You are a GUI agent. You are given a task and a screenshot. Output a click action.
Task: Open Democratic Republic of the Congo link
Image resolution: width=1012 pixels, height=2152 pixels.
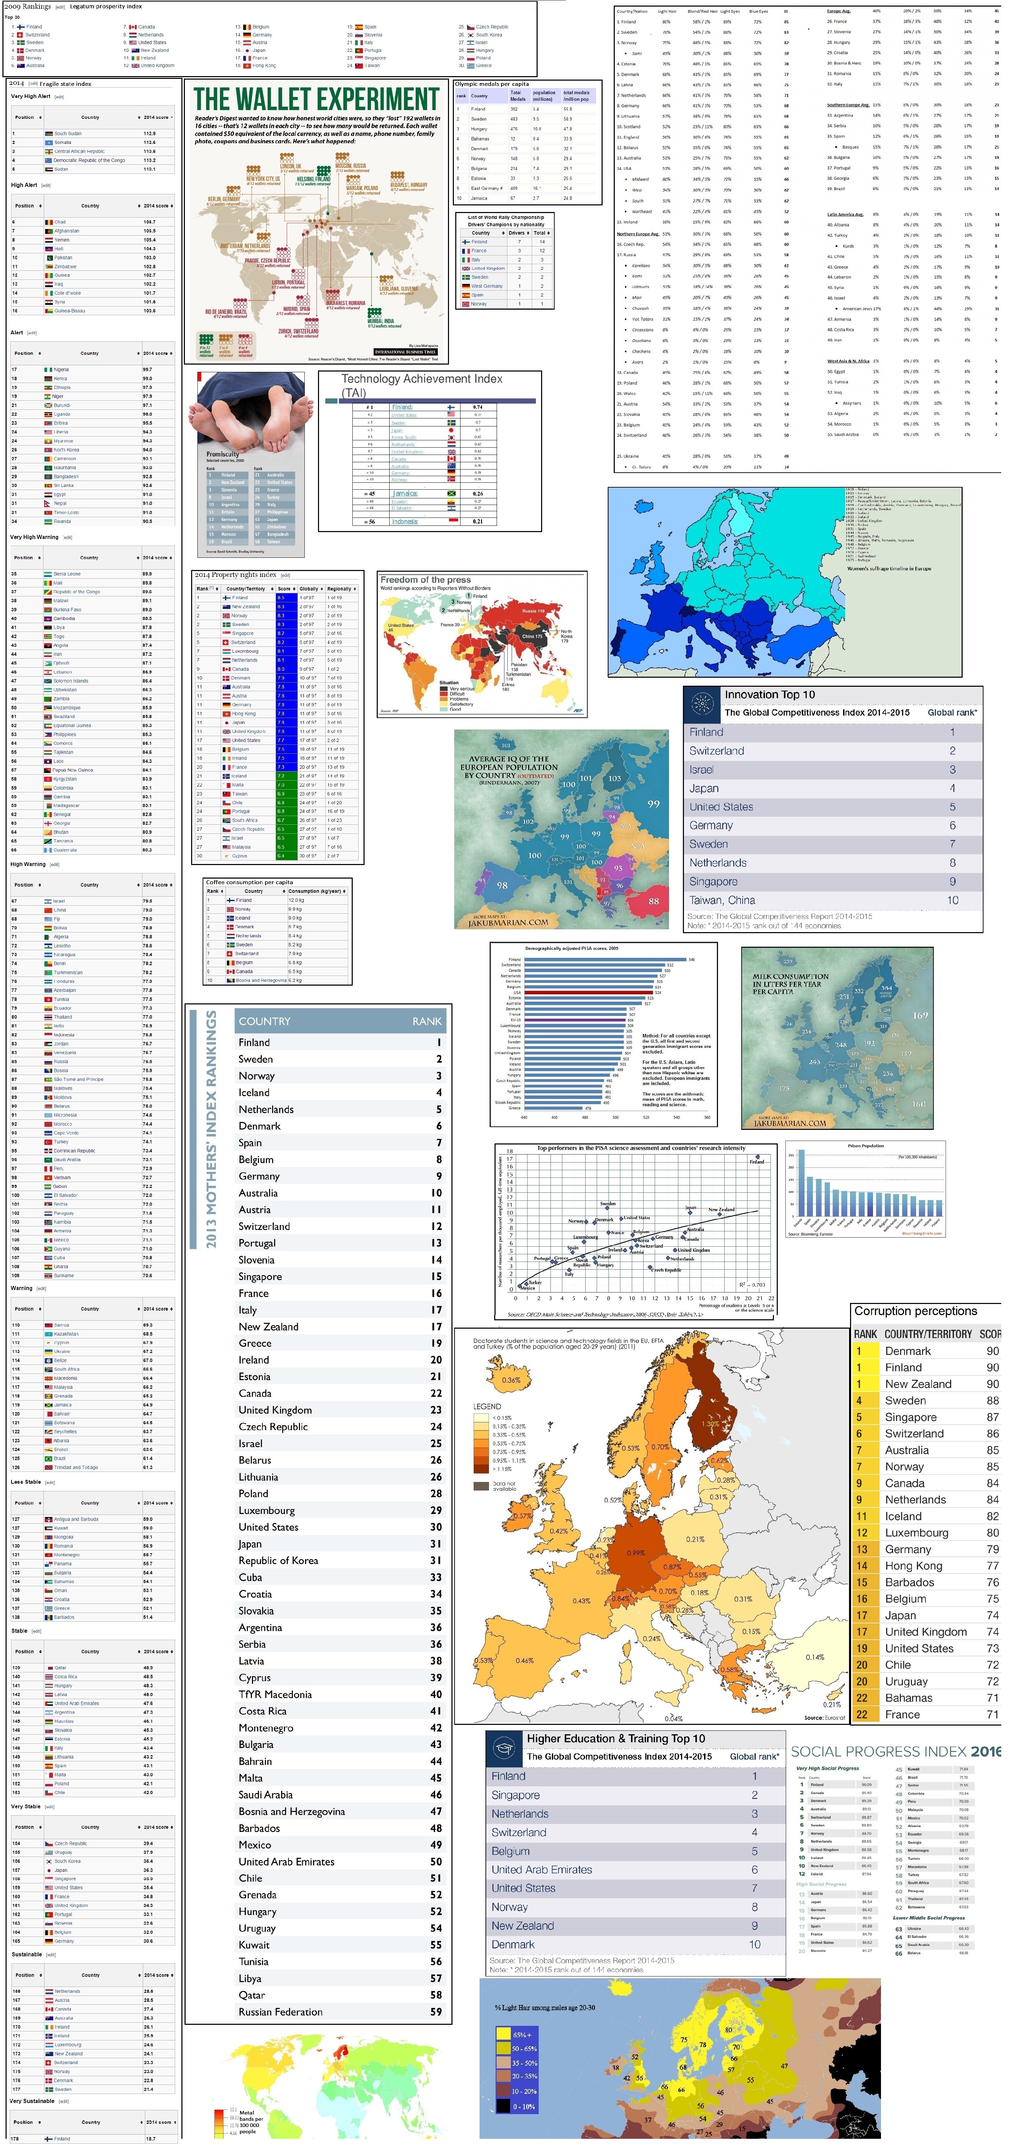coord(89,161)
